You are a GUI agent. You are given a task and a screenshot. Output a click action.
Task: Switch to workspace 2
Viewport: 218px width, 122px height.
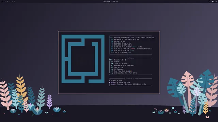(7, 1)
